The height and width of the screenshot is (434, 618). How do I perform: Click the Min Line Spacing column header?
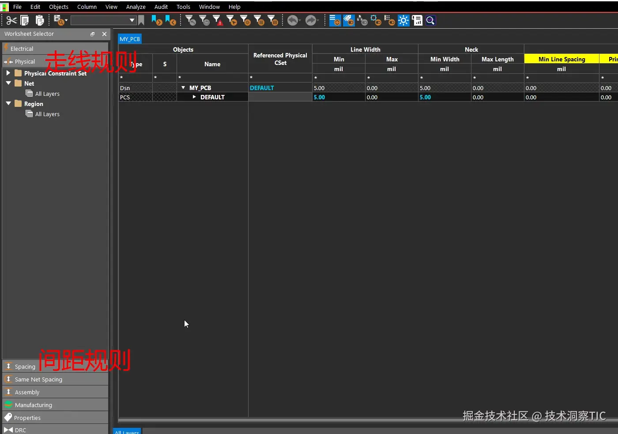pyautogui.click(x=561, y=59)
